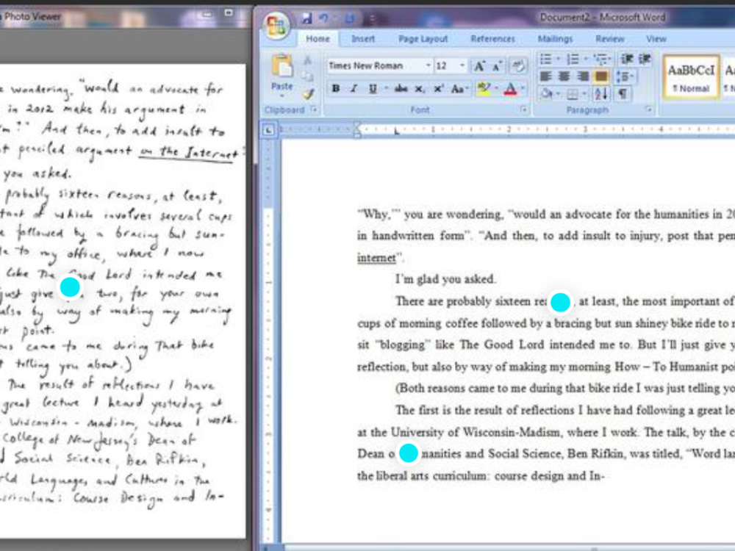Copy the selection using the Copy icon
This screenshot has height=551, width=735.
307,77
